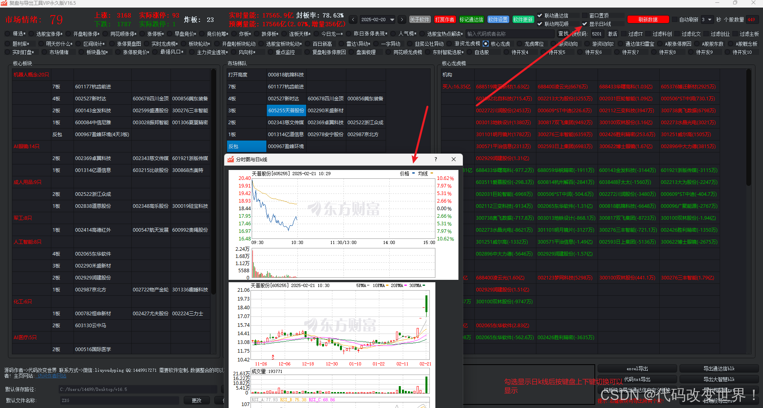Select 精选* radio option
The width and height of the screenshot is (763, 408).
[8, 34]
